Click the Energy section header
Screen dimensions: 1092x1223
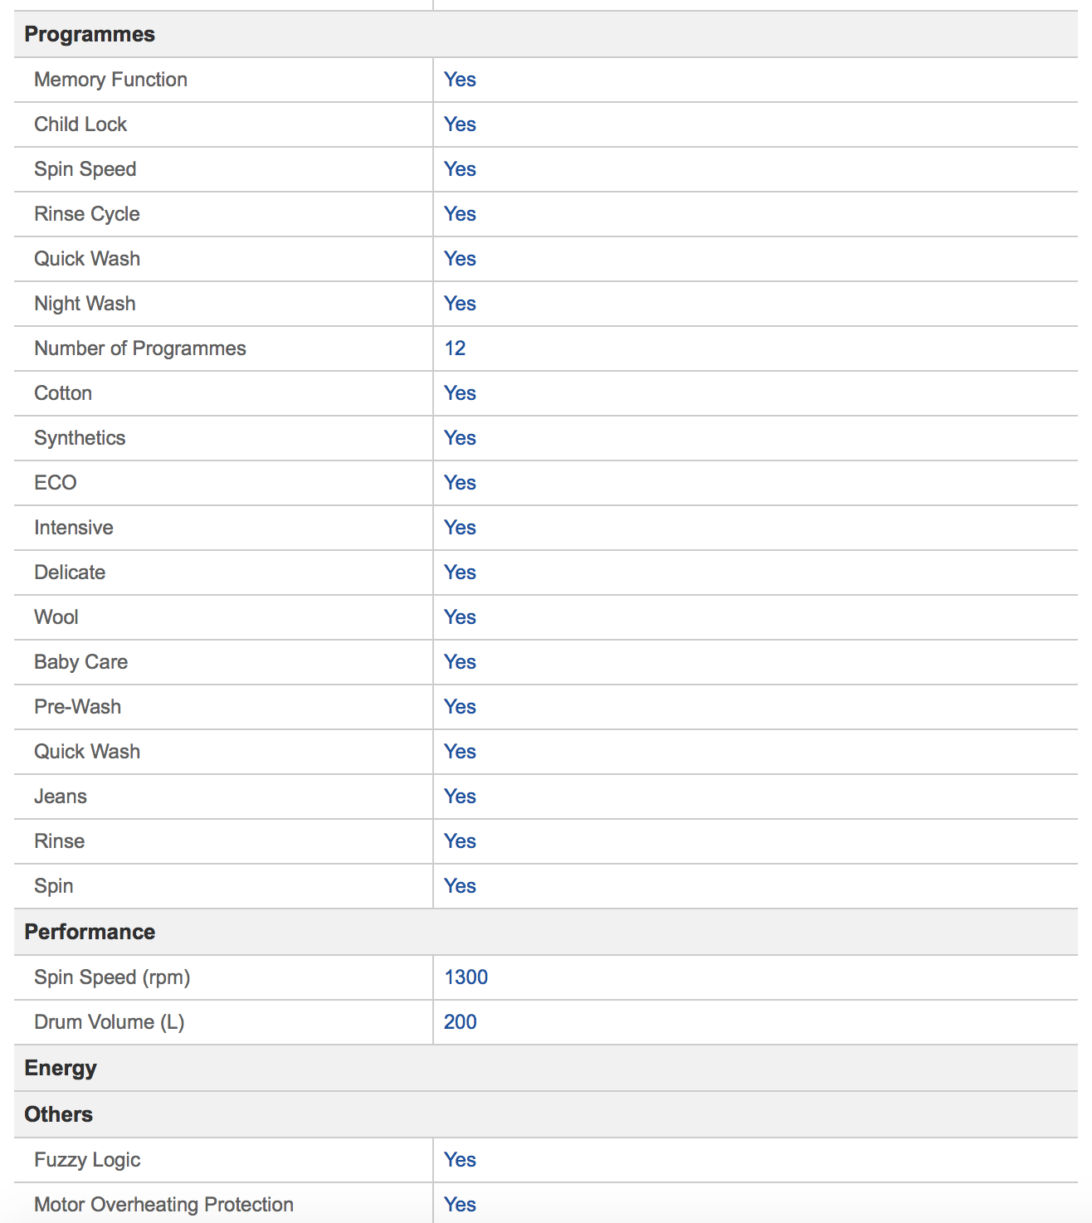61,1068
